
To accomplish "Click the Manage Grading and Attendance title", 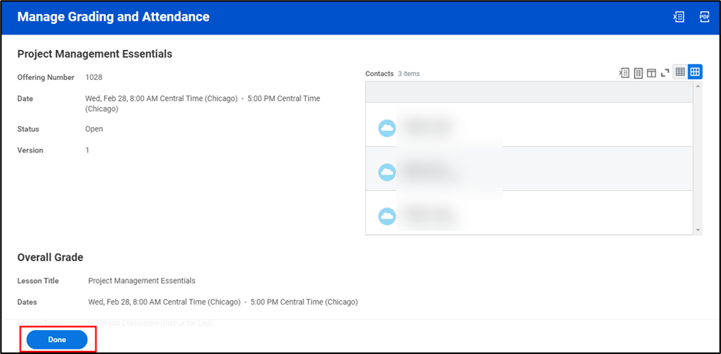I will coord(113,17).
